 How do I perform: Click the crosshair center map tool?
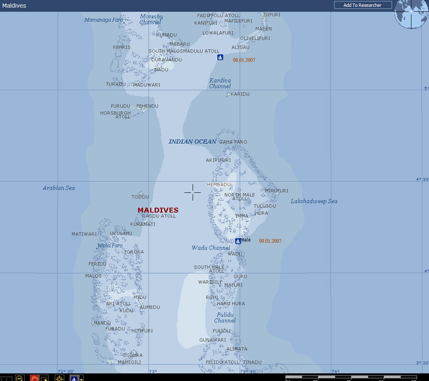click(x=60, y=378)
